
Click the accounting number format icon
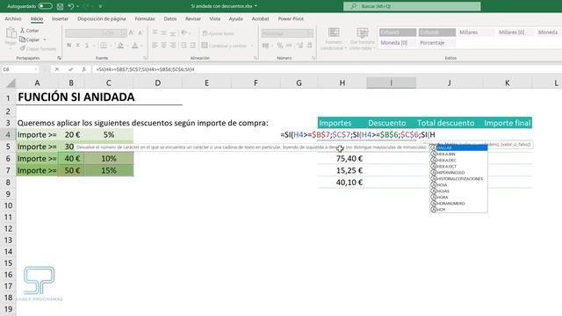pyautogui.click(x=265, y=46)
